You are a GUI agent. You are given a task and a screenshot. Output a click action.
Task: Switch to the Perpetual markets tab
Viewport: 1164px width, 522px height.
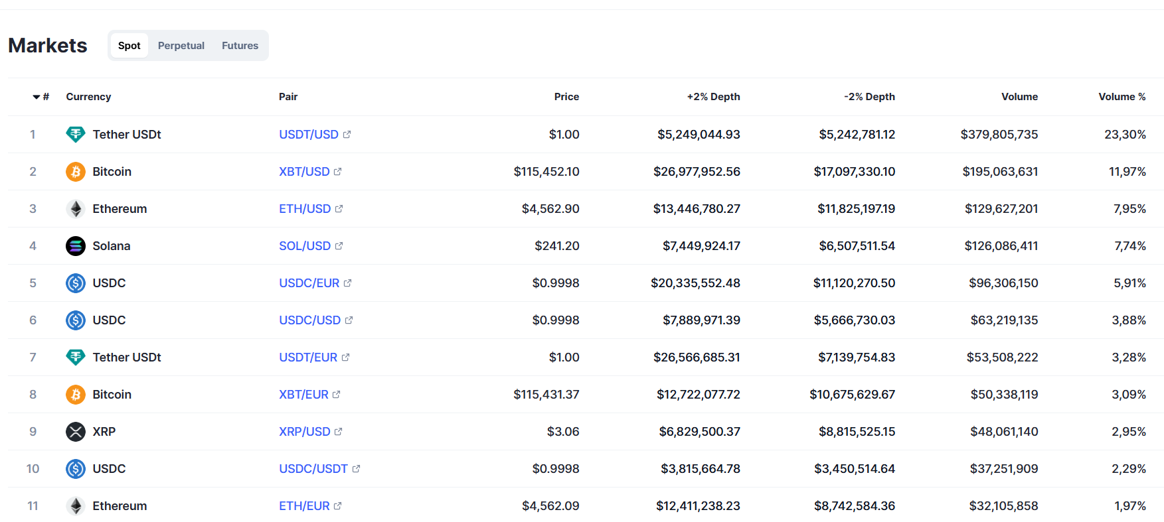pos(181,46)
